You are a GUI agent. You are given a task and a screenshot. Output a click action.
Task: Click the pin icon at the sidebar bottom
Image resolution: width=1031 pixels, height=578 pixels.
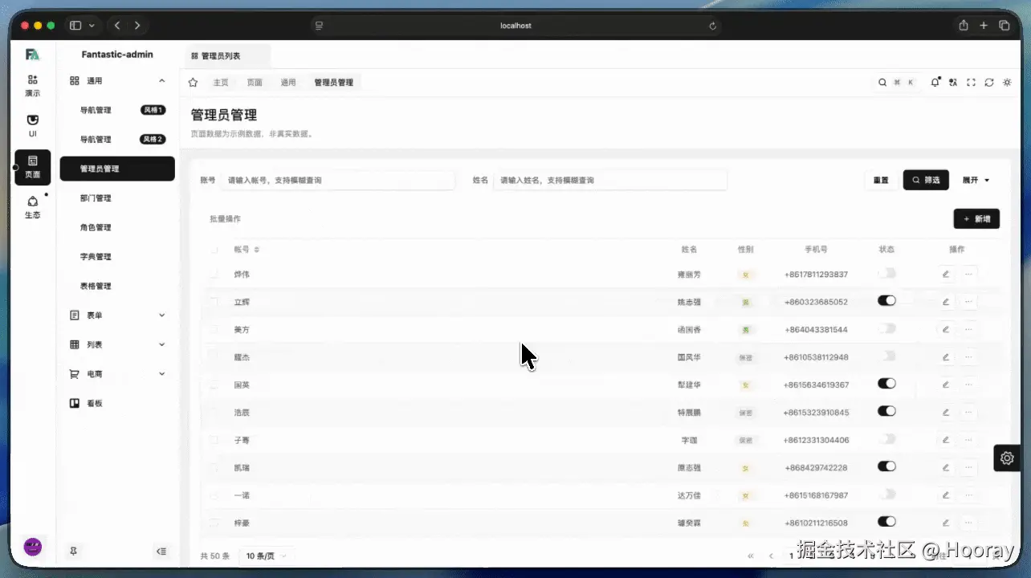73,551
